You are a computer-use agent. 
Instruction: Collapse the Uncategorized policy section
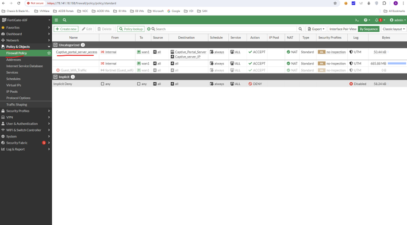coord(55,45)
